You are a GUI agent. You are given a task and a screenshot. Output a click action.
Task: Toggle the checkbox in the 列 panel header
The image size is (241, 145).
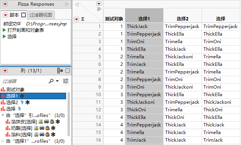click(68, 71)
